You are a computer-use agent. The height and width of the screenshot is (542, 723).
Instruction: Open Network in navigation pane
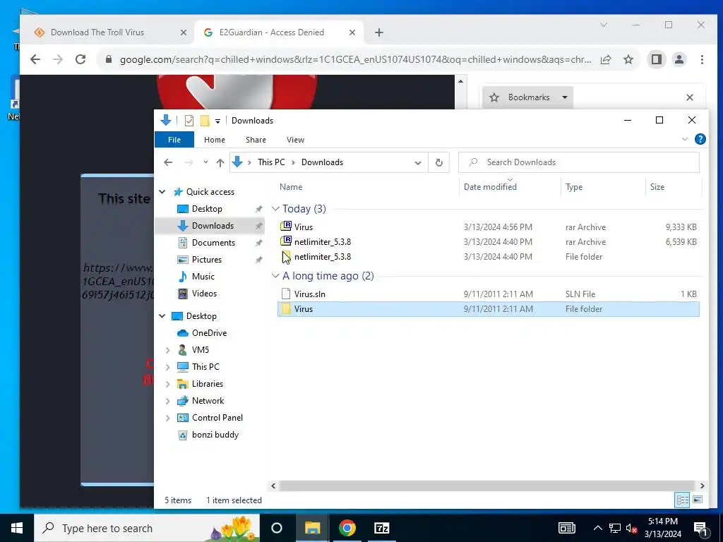tap(208, 401)
